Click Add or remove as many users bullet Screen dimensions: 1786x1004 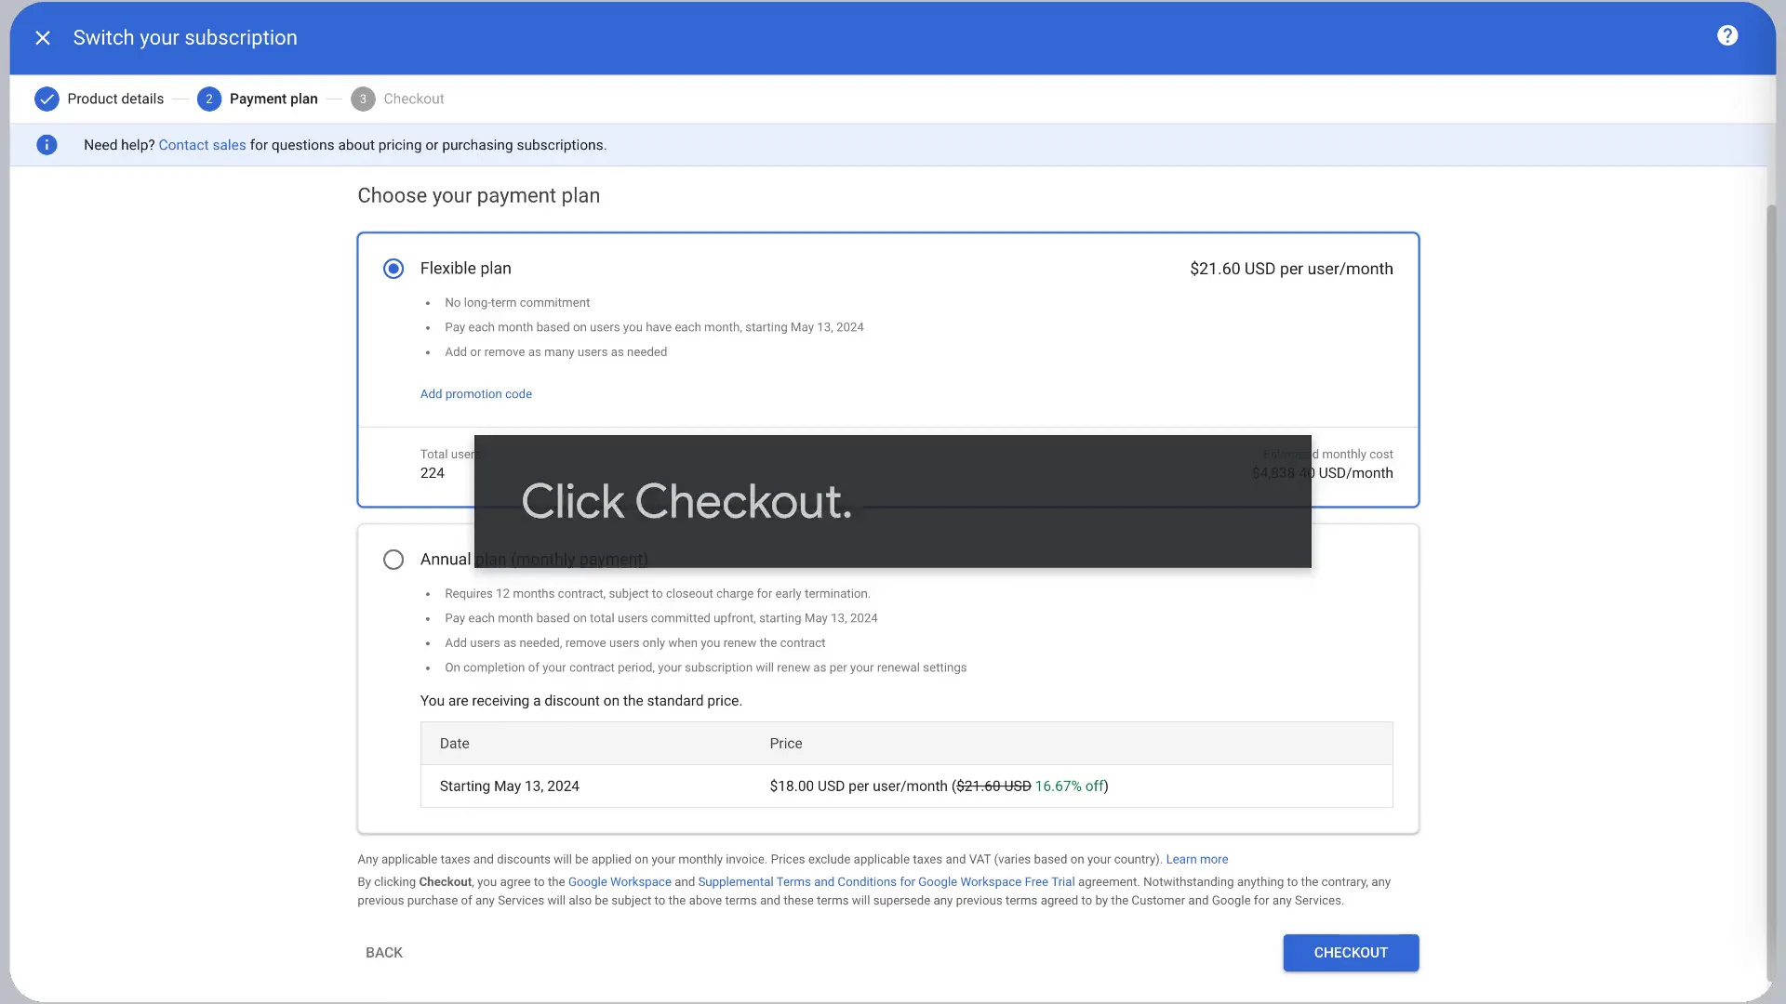555,352
